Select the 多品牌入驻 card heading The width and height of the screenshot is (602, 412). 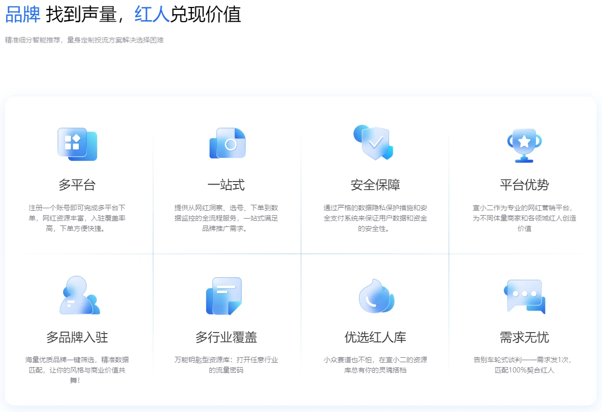(x=77, y=337)
